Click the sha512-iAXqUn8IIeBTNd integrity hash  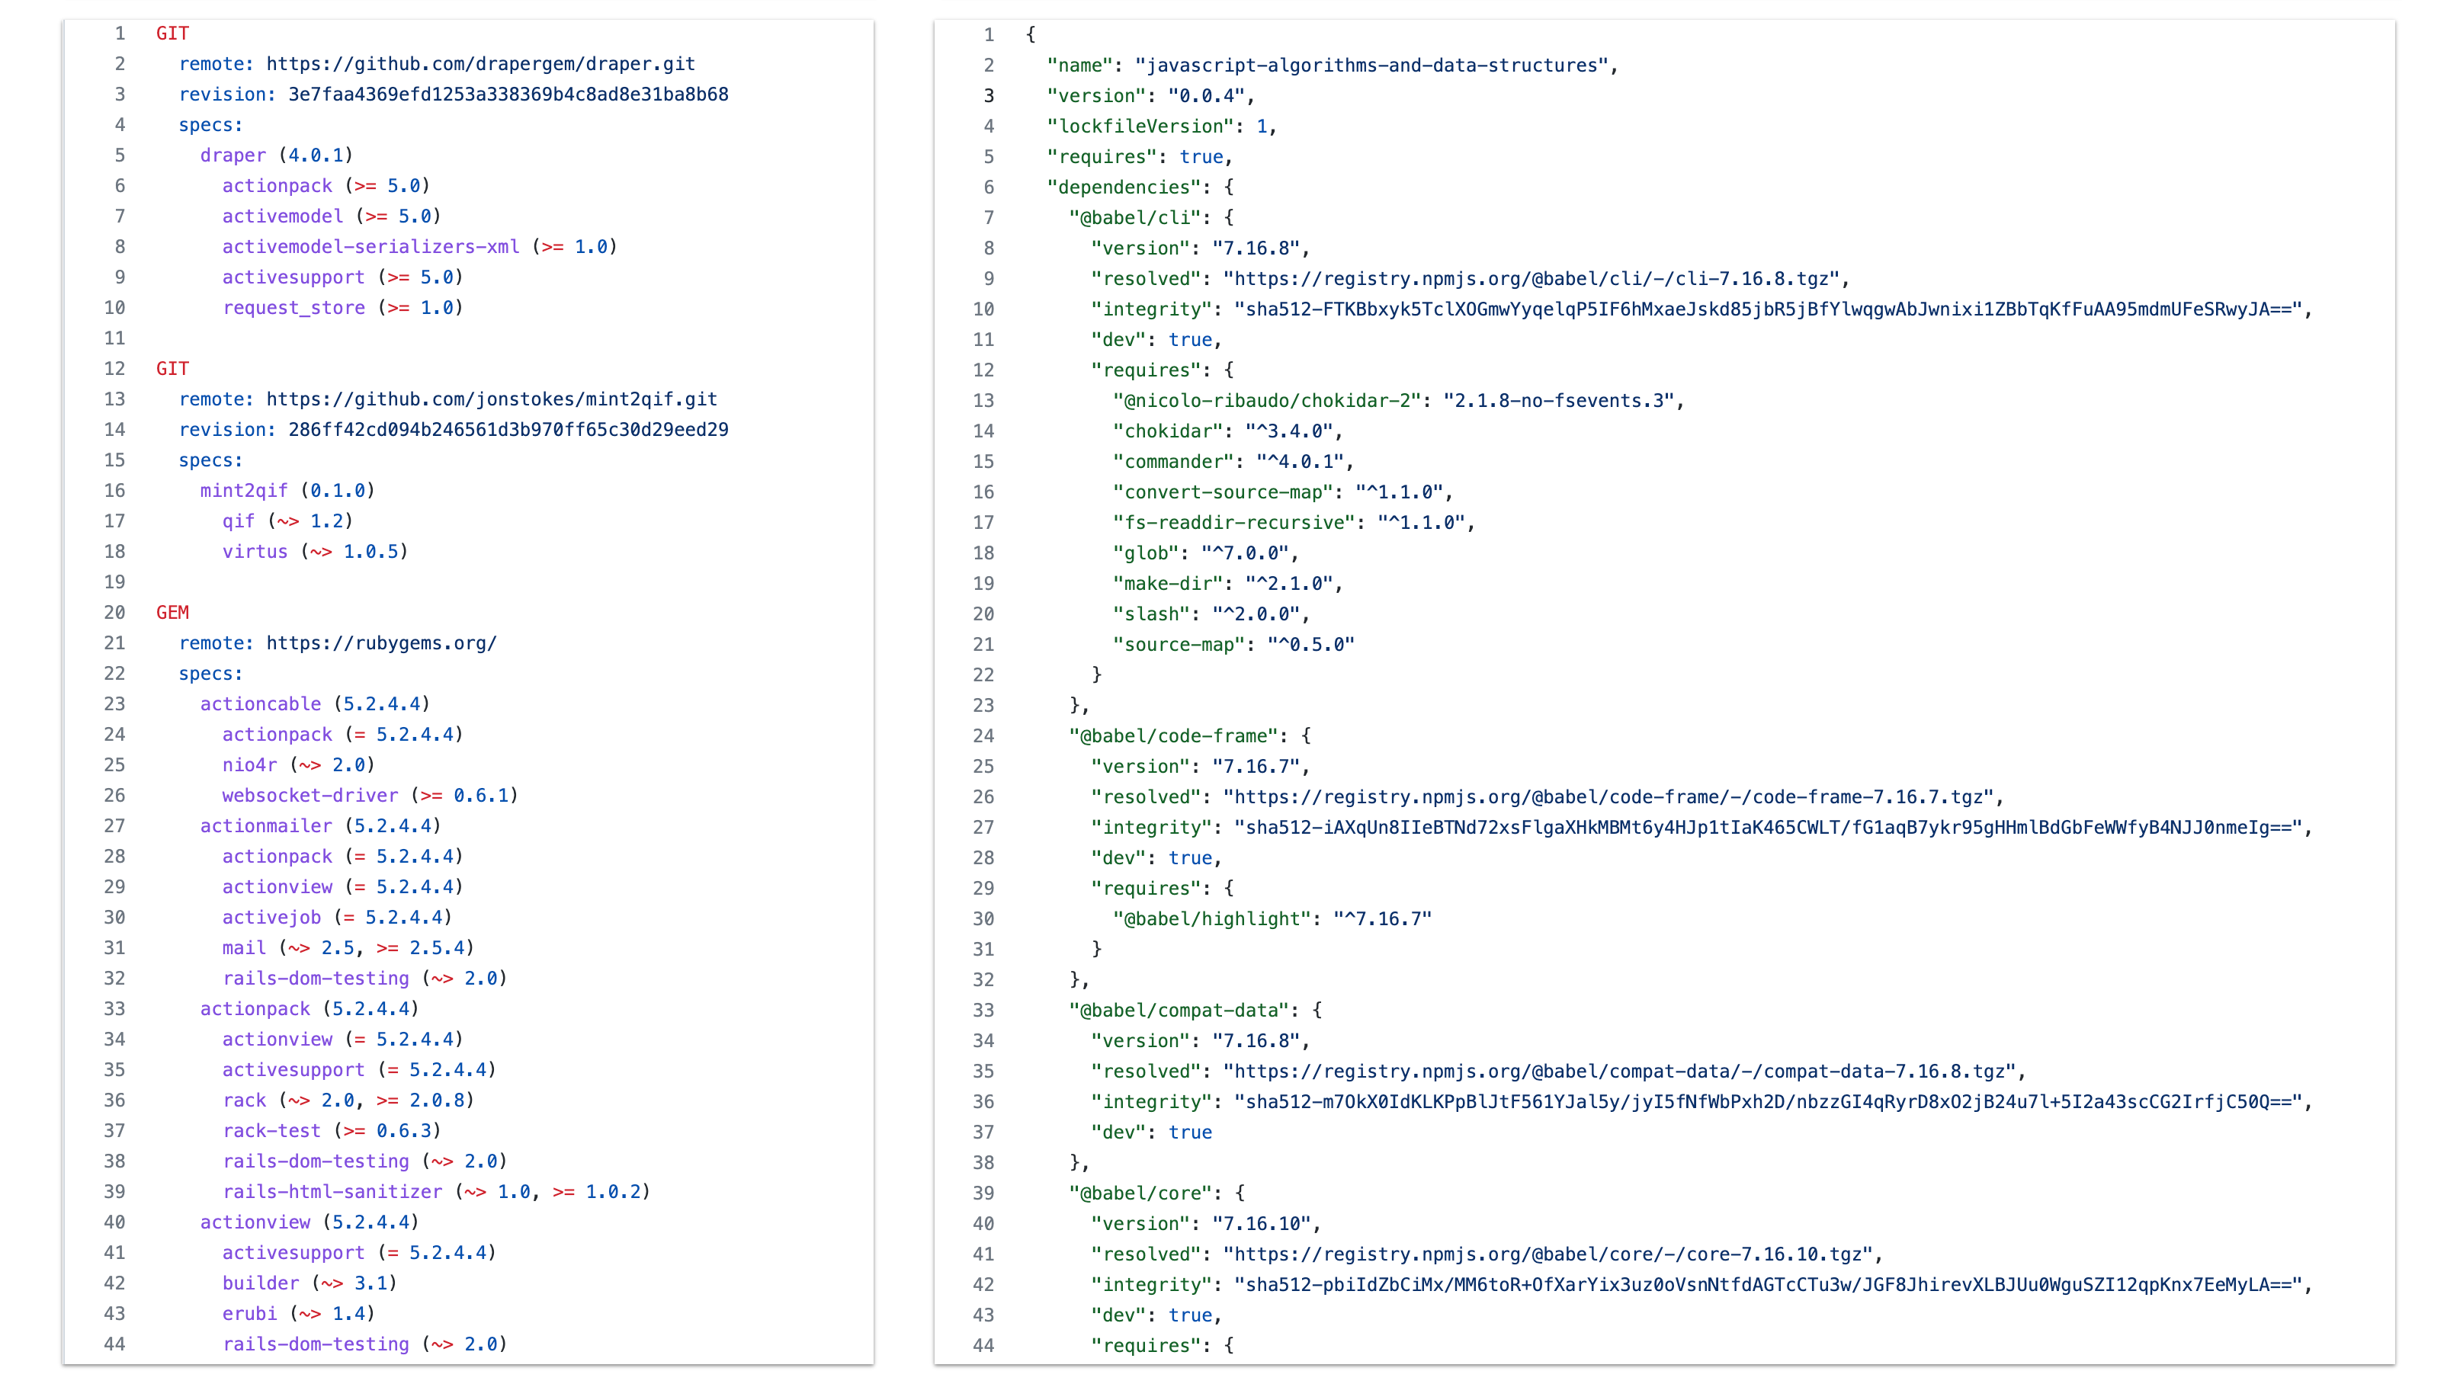pyautogui.click(x=1768, y=828)
